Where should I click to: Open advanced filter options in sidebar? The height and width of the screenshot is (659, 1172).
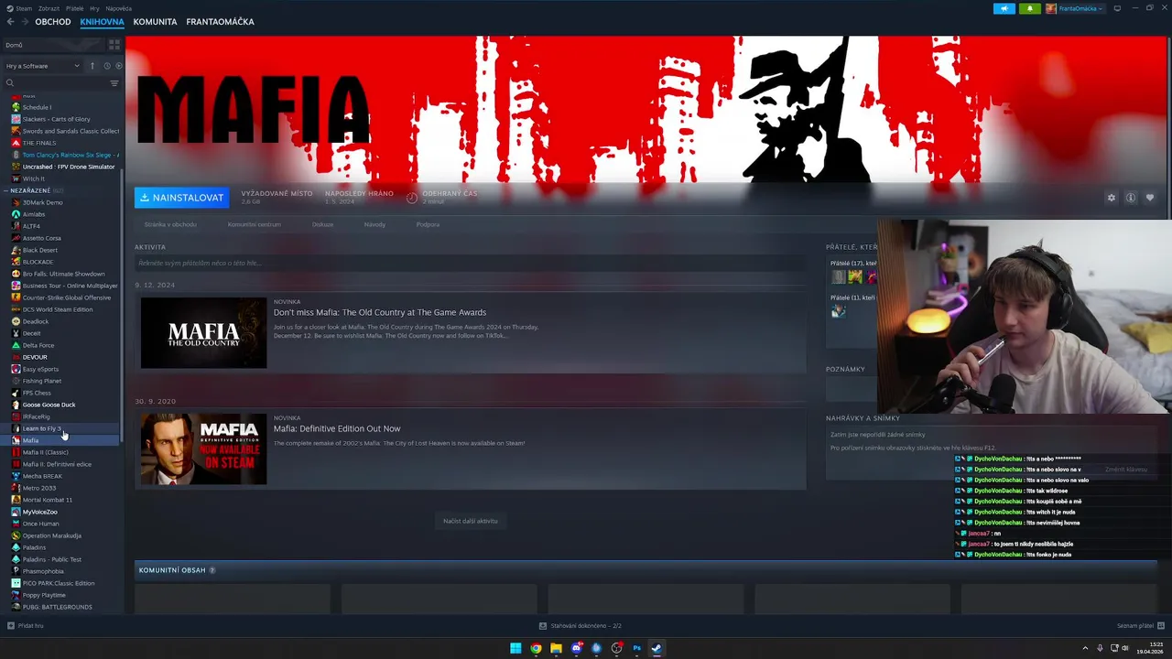pos(114,83)
